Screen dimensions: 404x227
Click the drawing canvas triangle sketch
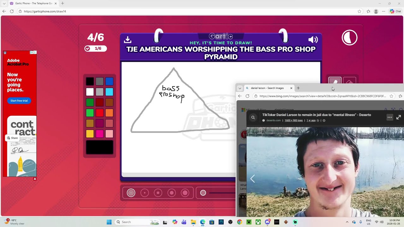pyautogui.click(x=180, y=100)
